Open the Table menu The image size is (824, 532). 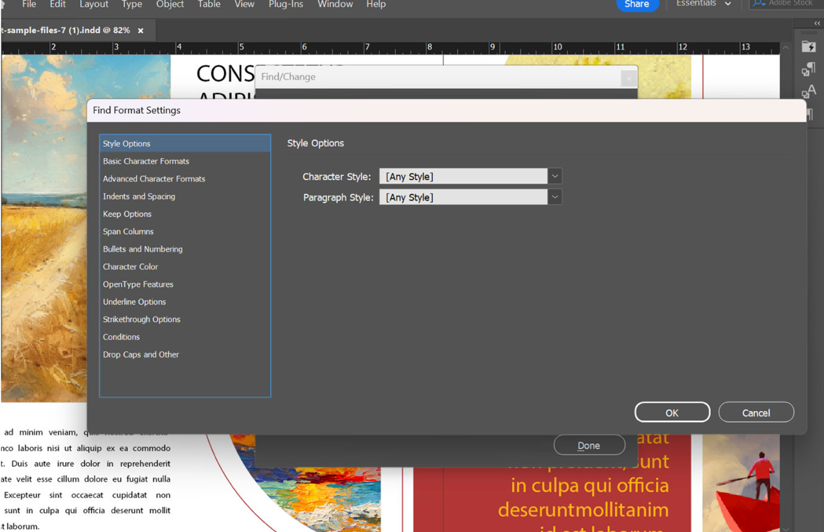pos(209,4)
